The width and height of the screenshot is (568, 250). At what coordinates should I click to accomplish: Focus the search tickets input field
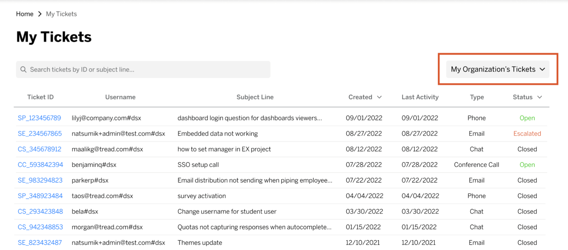coord(143,69)
